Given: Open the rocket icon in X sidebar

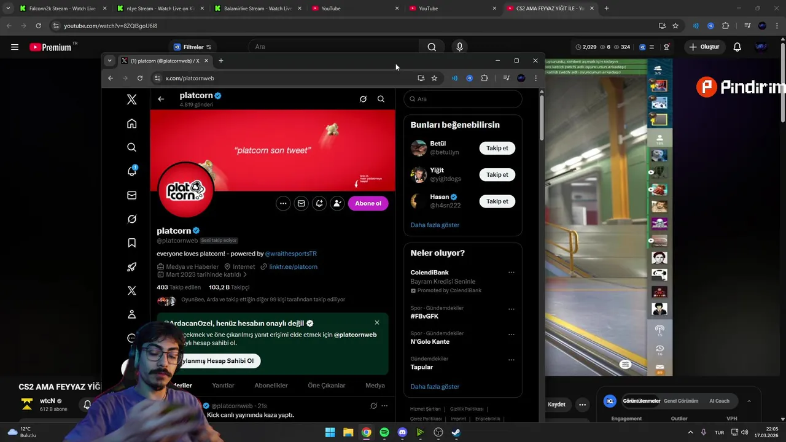Looking at the screenshot, I should click(131, 267).
